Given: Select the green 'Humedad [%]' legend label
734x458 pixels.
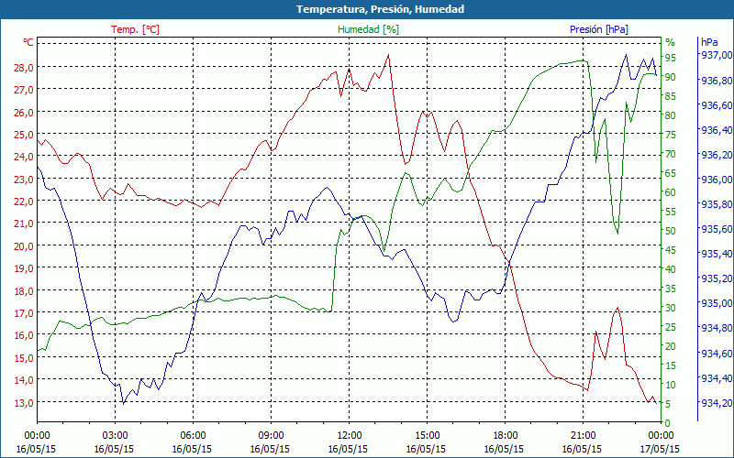Looking at the screenshot, I should (x=369, y=29).
